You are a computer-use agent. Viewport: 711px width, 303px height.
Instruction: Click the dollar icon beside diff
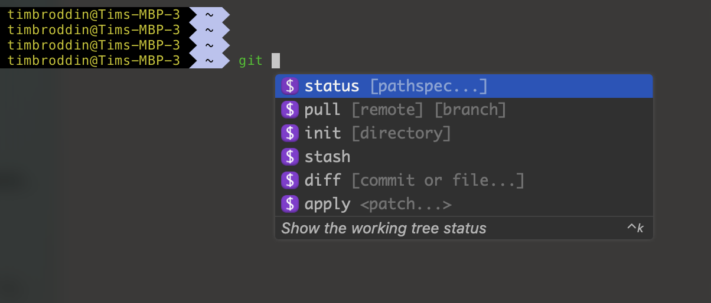(289, 180)
